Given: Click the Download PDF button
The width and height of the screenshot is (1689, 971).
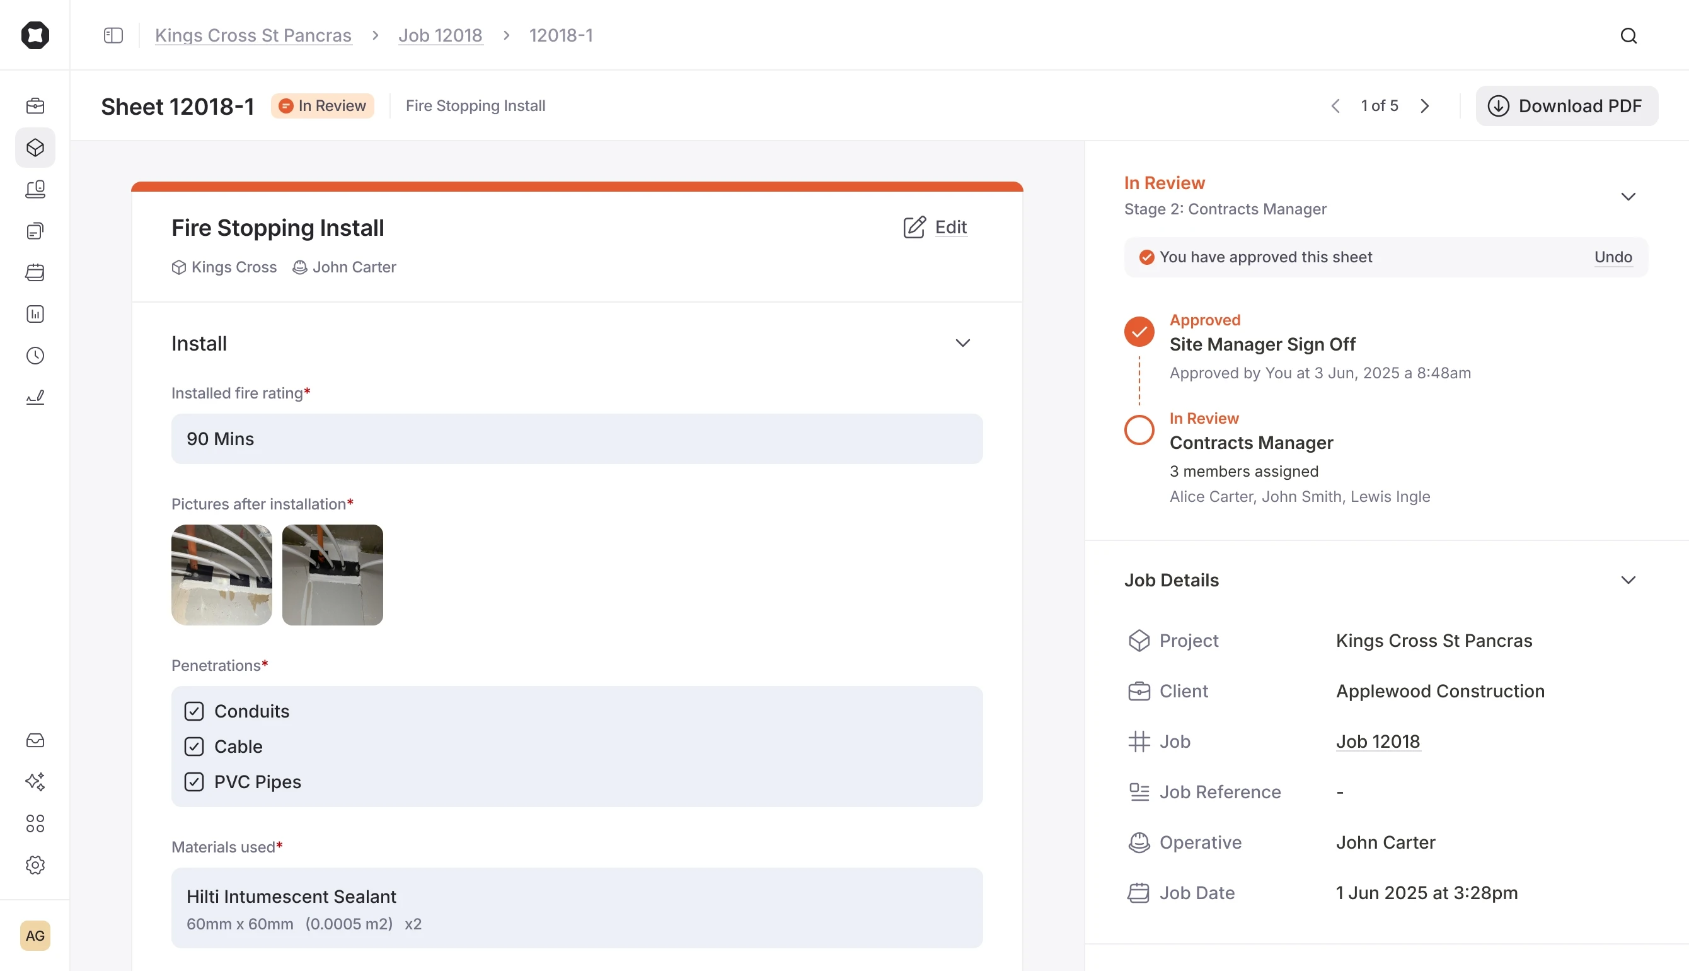Looking at the screenshot, I should click(1566, 105).
